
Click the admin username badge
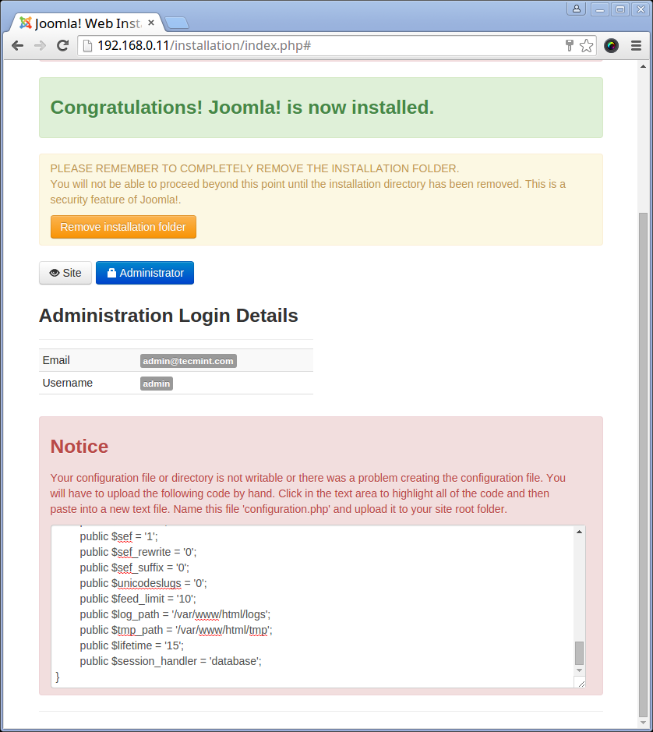pyautogui.click(x=157, y=384)
